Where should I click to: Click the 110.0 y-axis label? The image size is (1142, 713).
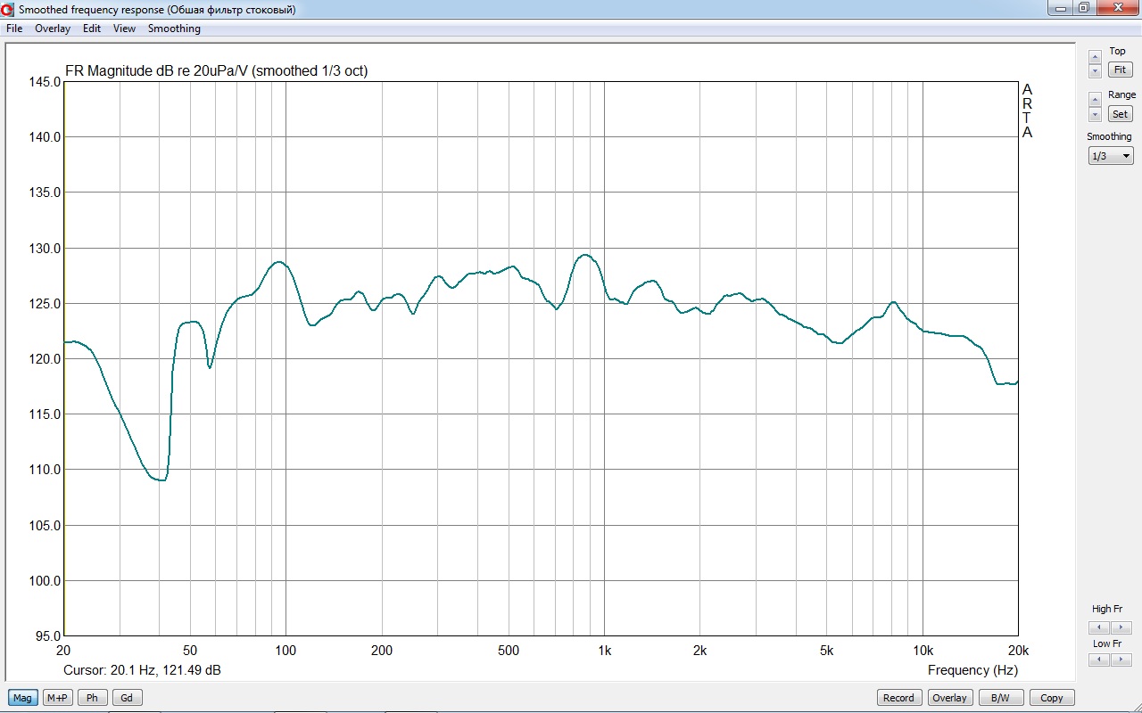click(45, 470)
